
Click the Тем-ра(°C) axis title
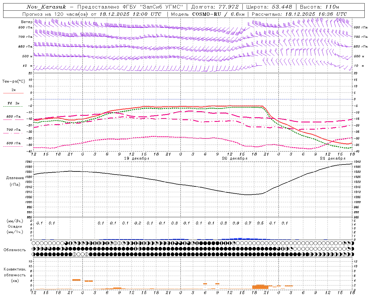[x=14, y=82]
